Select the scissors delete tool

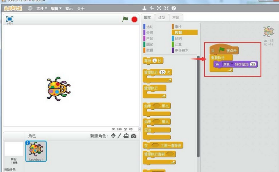click(151, 8)
